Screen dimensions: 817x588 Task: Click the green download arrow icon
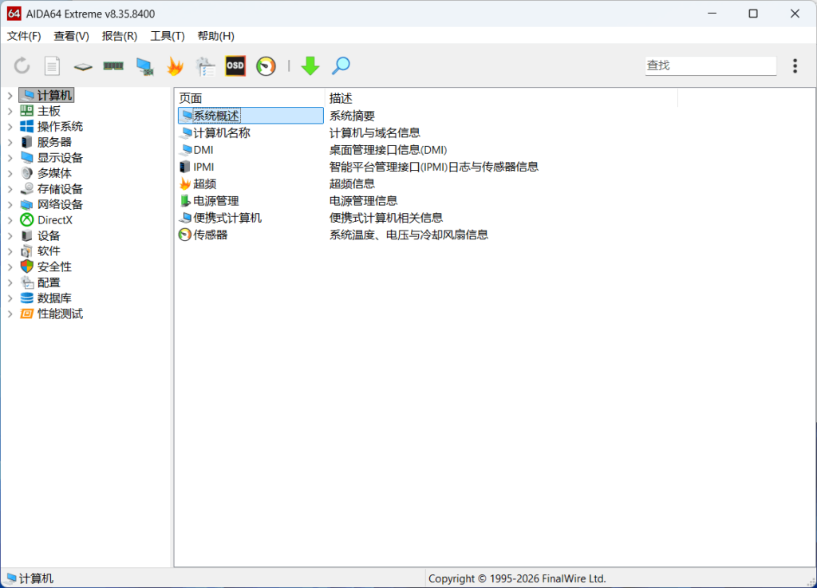(x=310, y=66)
